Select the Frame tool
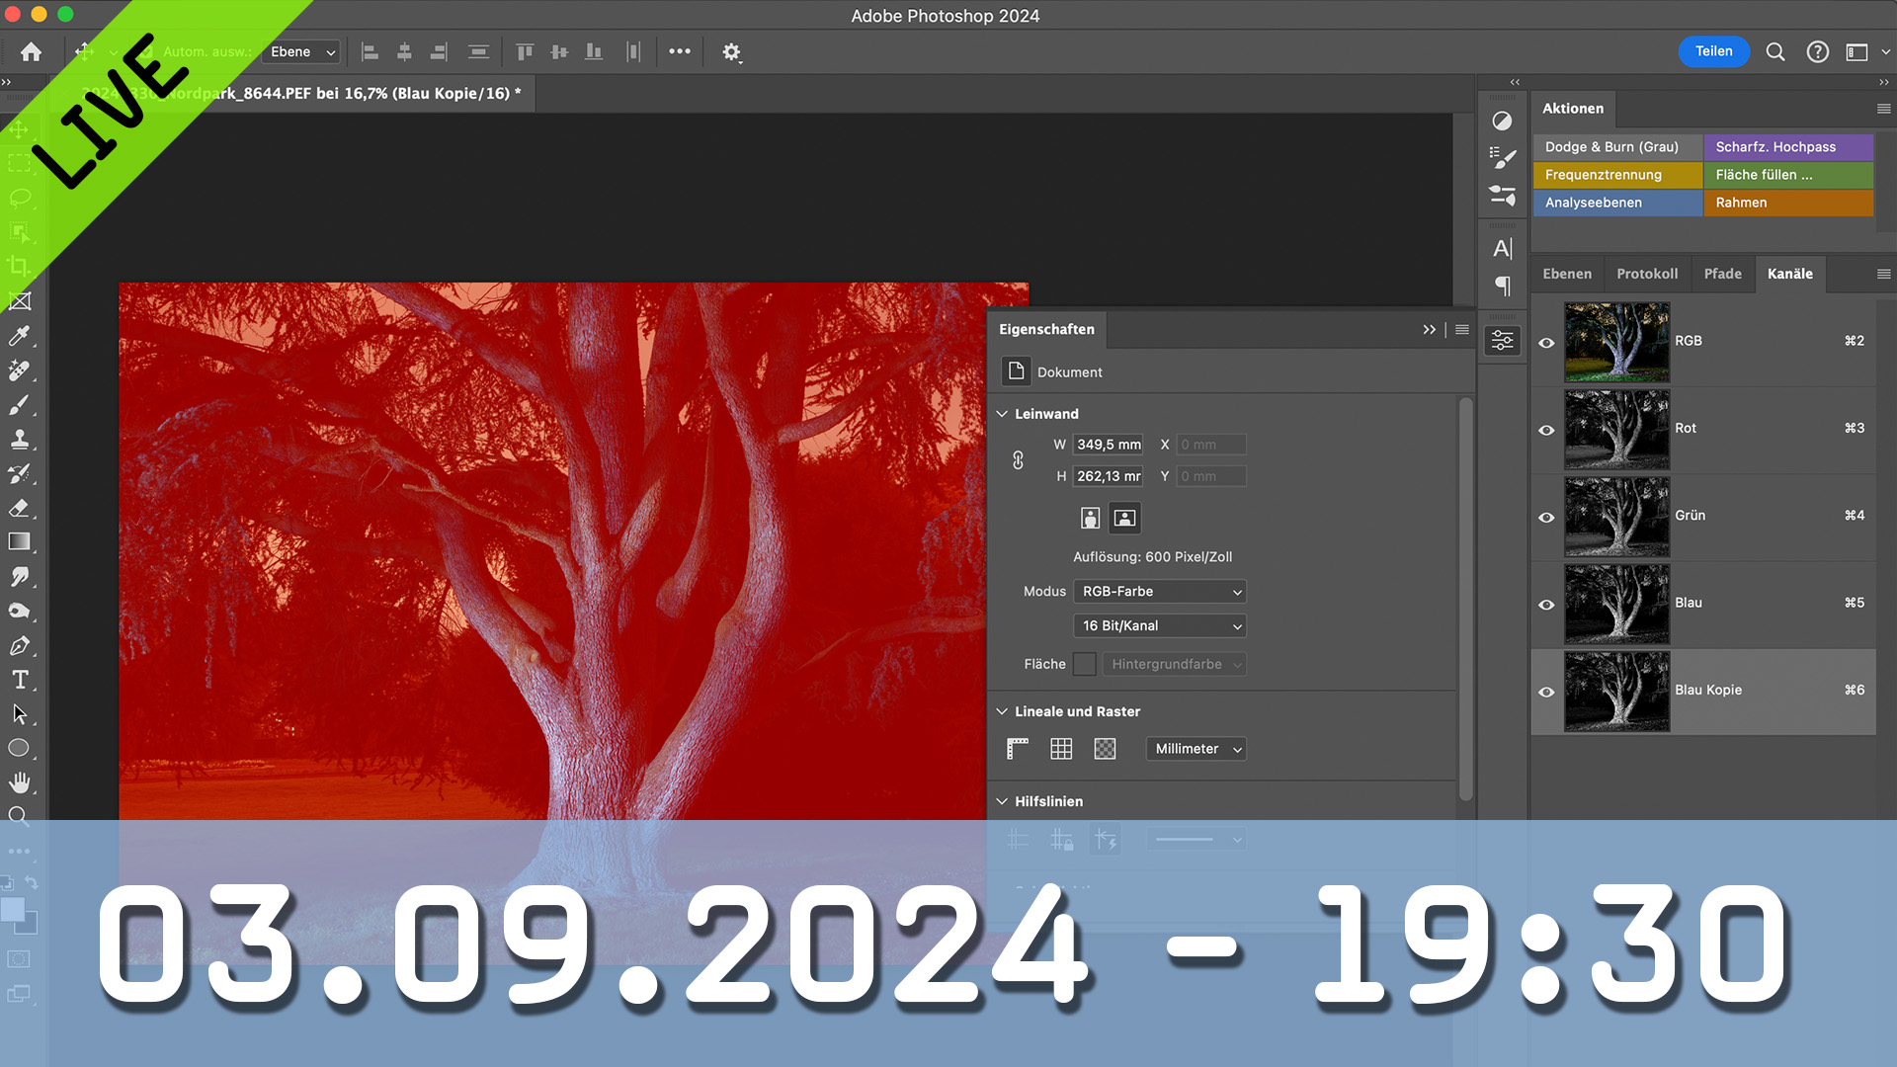Screen dimensions: 1897x1067 click(19, 301)
